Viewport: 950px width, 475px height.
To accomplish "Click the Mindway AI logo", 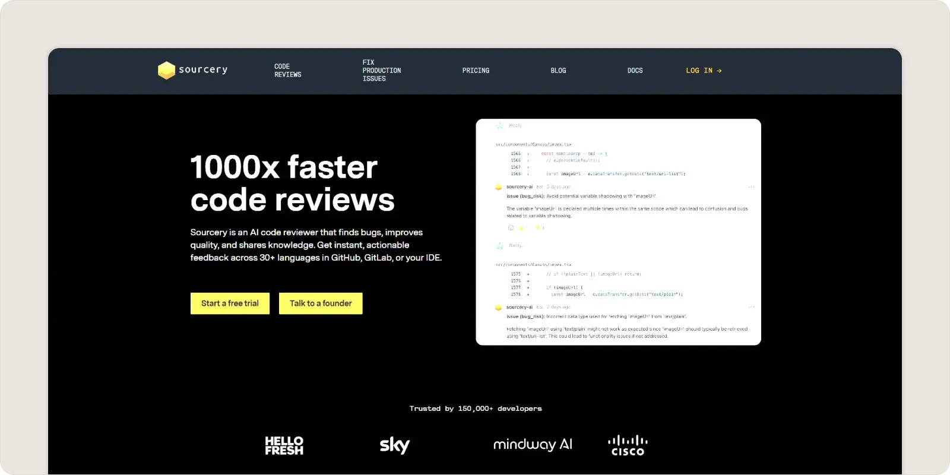I will click(533, 444).
